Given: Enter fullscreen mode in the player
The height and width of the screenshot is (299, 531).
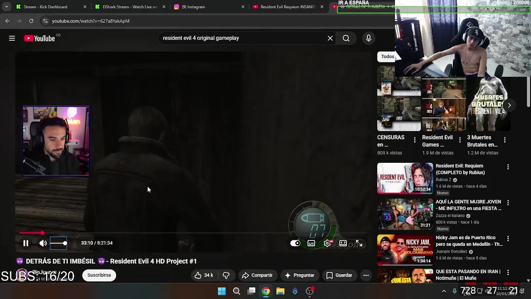Looking at the screenshot, I should (x=359, y=243).
